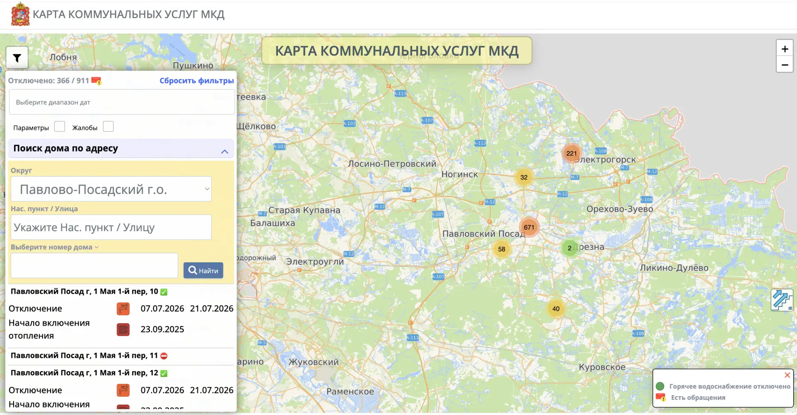The image size is (797, 415).
Task: Click Орехово-Зуево label on the map
Action: pos(620,209)
